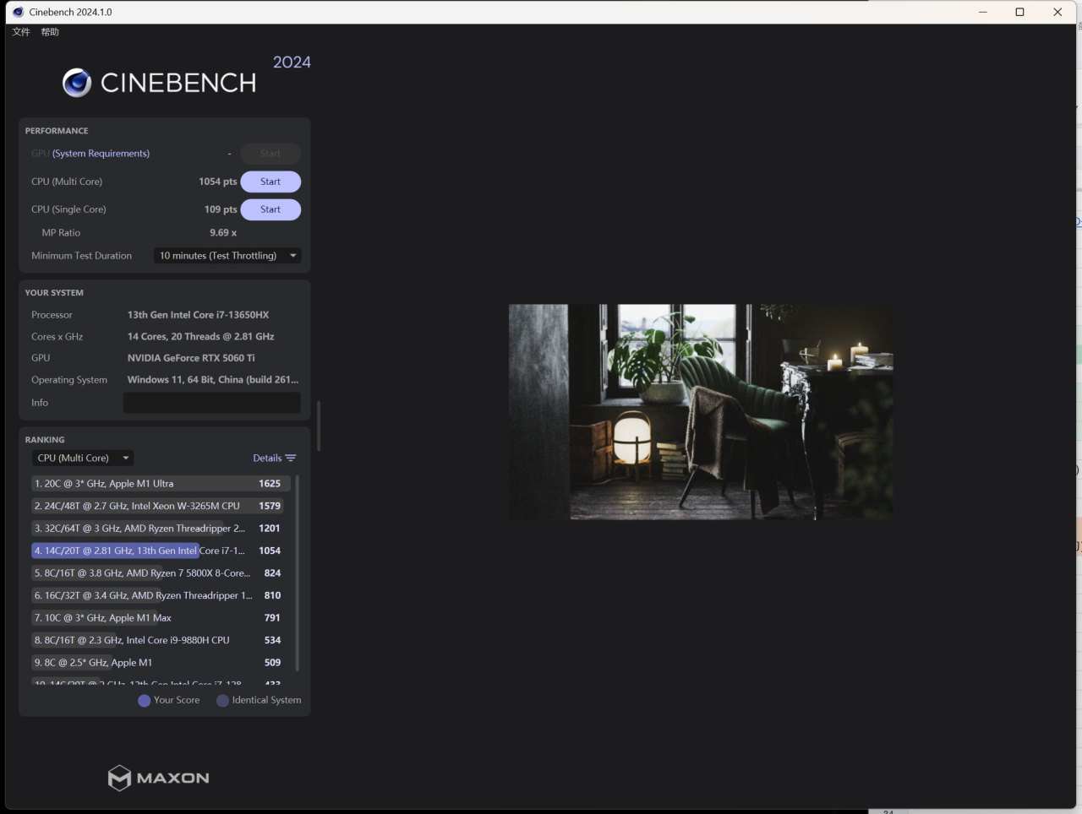Click the 2024 version label
The height and width of the screenshot is (814, 1082).
point(292,62)
